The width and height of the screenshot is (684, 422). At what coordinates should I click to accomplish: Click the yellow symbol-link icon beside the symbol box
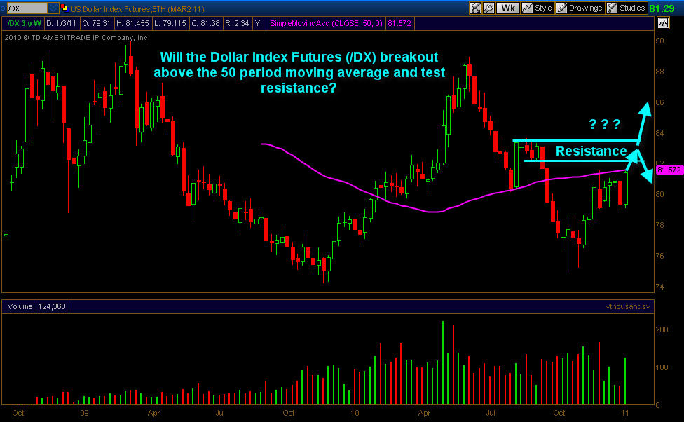point(65,8)
